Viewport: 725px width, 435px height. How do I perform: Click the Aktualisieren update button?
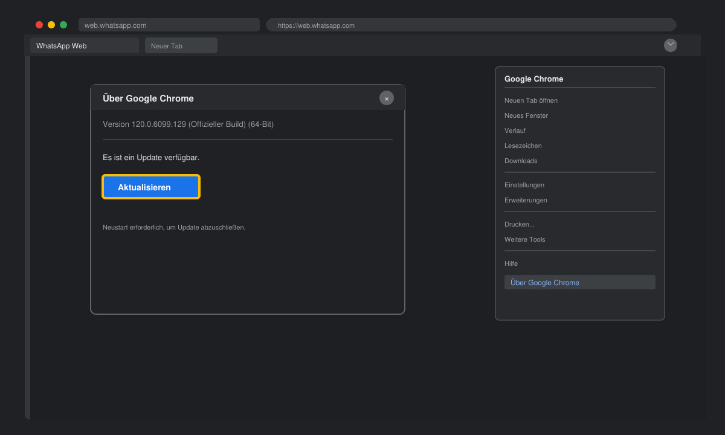pyautogui.click(x=151, y=187)
